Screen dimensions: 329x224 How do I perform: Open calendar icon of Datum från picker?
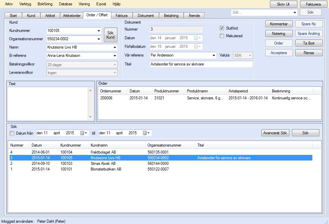pyautogui.click(x=84, y=133)
